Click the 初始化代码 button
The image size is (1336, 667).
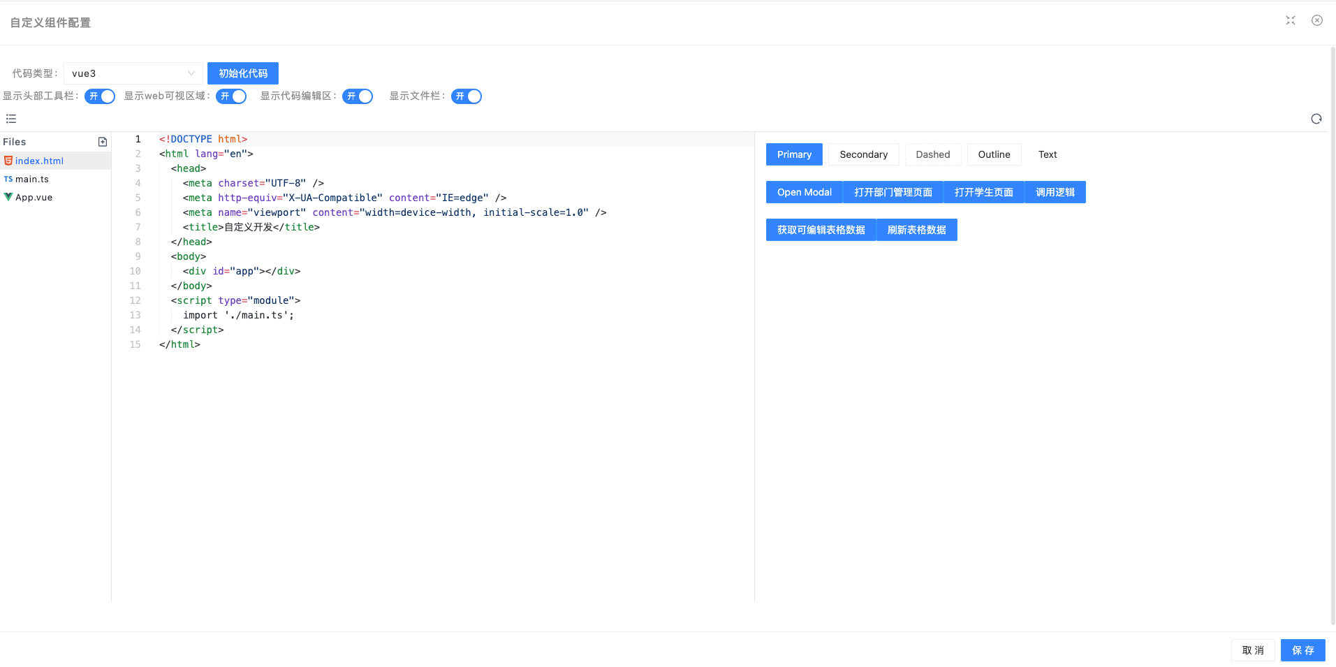tap(243, 73)
